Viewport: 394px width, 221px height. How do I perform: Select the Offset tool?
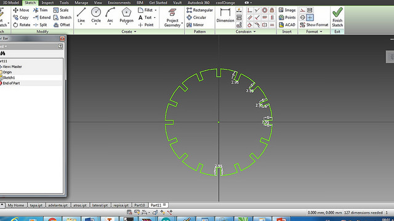(x=62, y=25)
